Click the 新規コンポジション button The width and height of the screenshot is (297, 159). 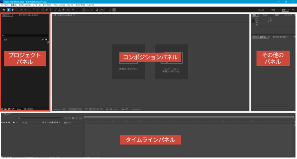pos(128,62)
